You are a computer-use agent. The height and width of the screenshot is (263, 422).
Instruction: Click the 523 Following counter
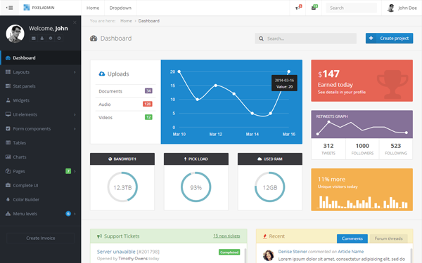[395, 149]
